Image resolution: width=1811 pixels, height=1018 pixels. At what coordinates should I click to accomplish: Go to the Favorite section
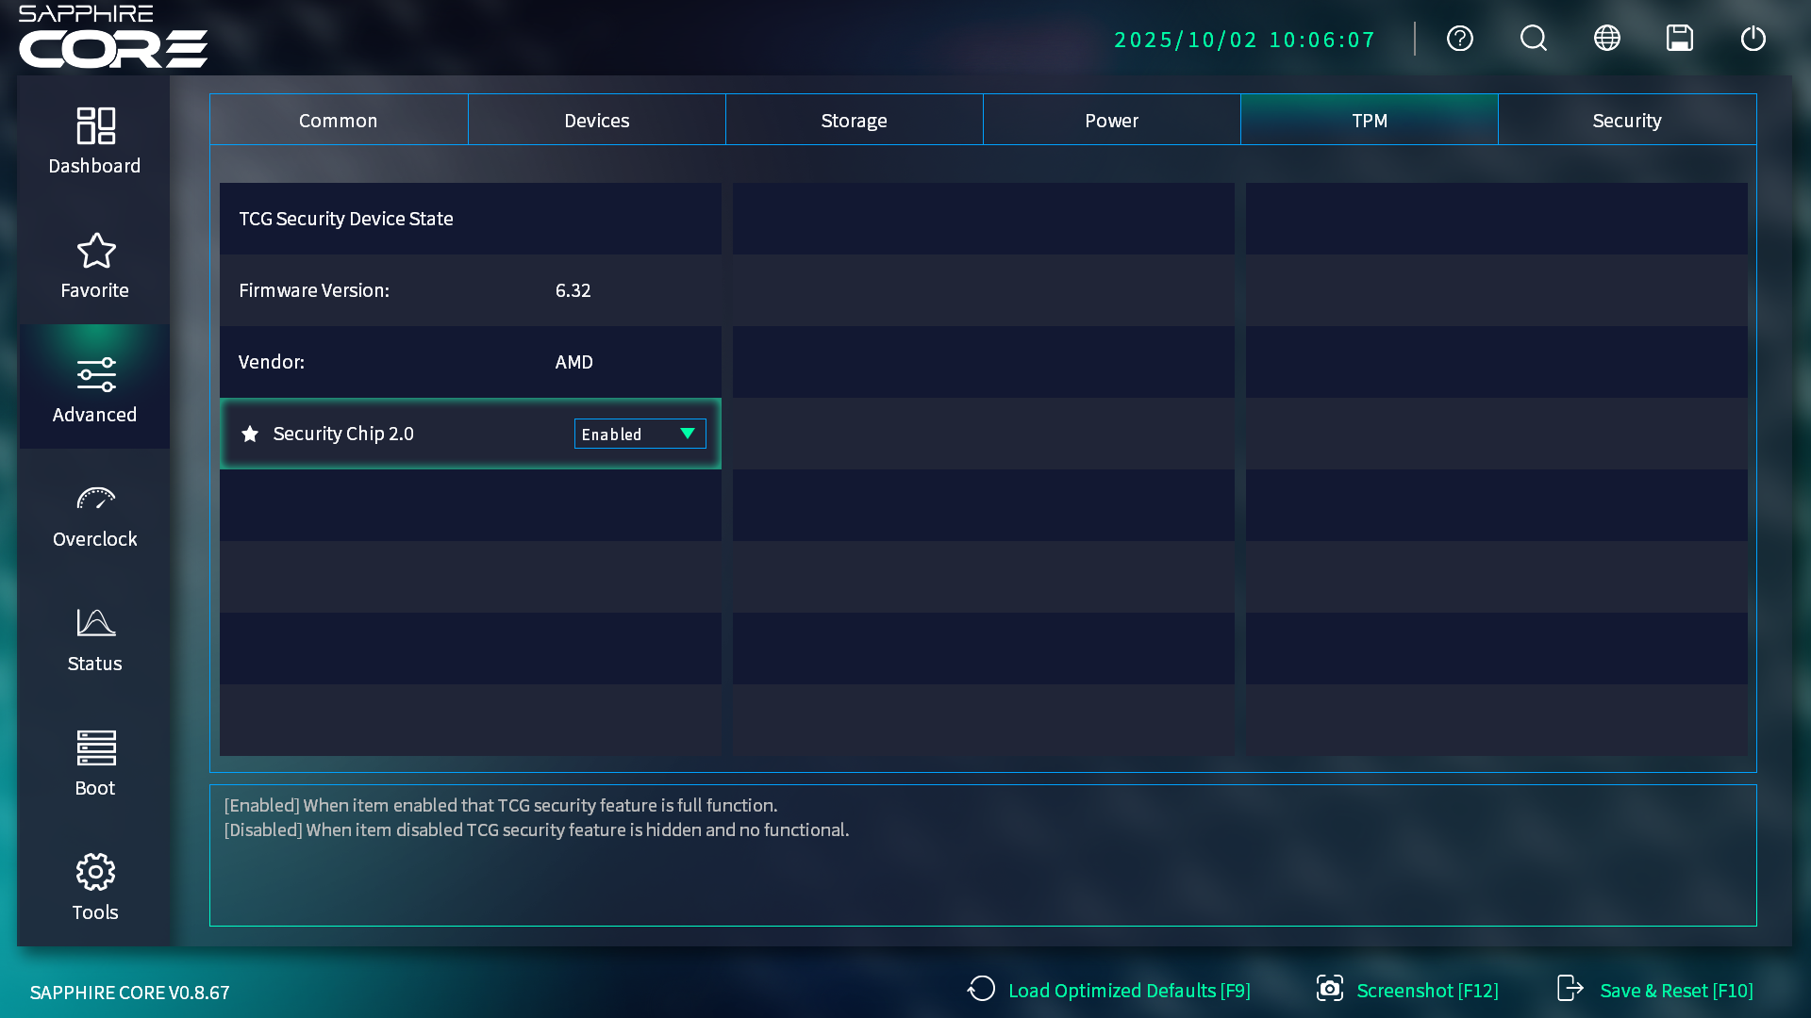click(x=94, y=266)
